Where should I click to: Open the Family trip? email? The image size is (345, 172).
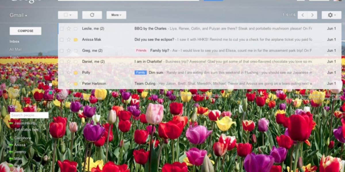pos(200,50)
